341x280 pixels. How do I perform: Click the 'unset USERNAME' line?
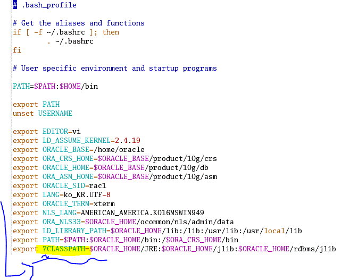pos(43,113)
